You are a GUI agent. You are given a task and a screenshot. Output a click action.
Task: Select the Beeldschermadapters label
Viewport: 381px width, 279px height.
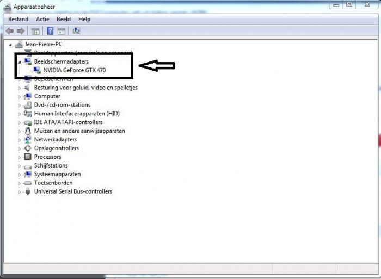coord(61,61)
